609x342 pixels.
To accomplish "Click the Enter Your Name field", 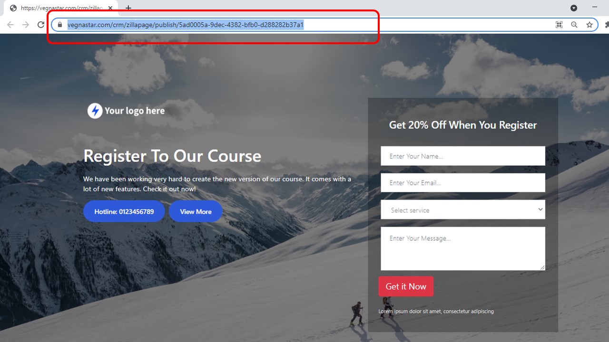I will pyautogui.click(x=462, y=156).
